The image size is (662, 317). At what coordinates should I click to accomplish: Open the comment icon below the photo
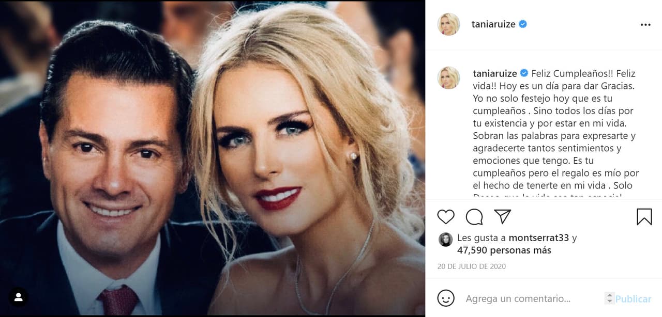[x=473, y=217]
